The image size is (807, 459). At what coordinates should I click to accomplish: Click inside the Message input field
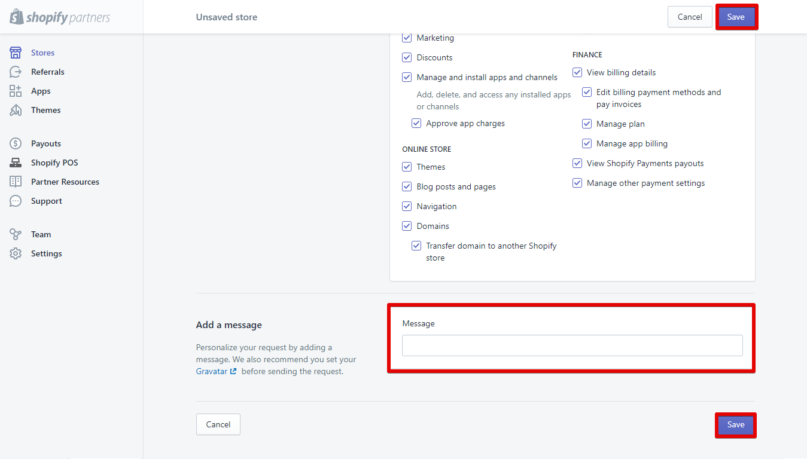click(572, 345)
